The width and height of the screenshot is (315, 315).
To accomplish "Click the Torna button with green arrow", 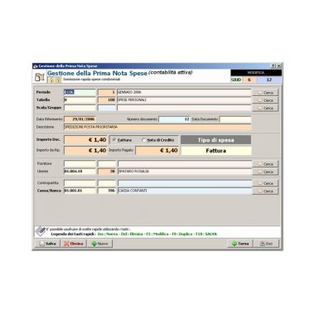I will (x=240, y=244).
